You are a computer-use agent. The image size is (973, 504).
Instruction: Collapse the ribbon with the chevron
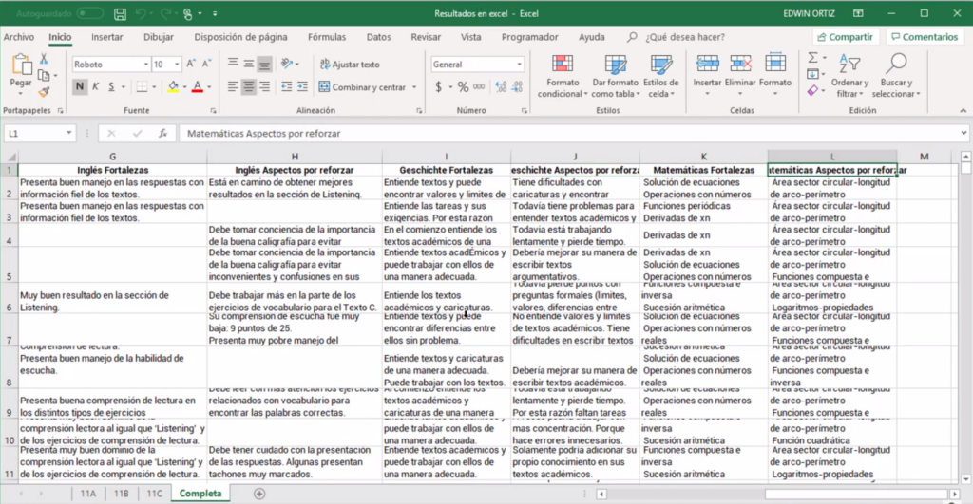click(x=963, y=110)
